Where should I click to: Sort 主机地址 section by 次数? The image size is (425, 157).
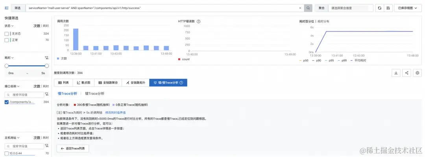pos(37,138)
